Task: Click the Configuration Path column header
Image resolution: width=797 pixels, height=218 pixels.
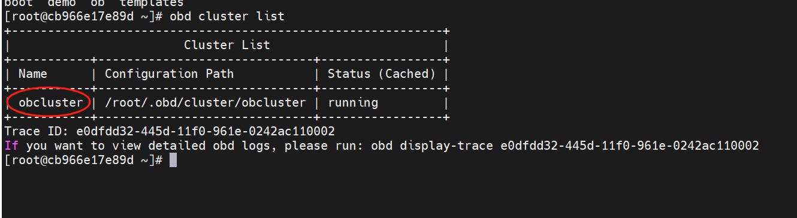Action: [170, 74]
